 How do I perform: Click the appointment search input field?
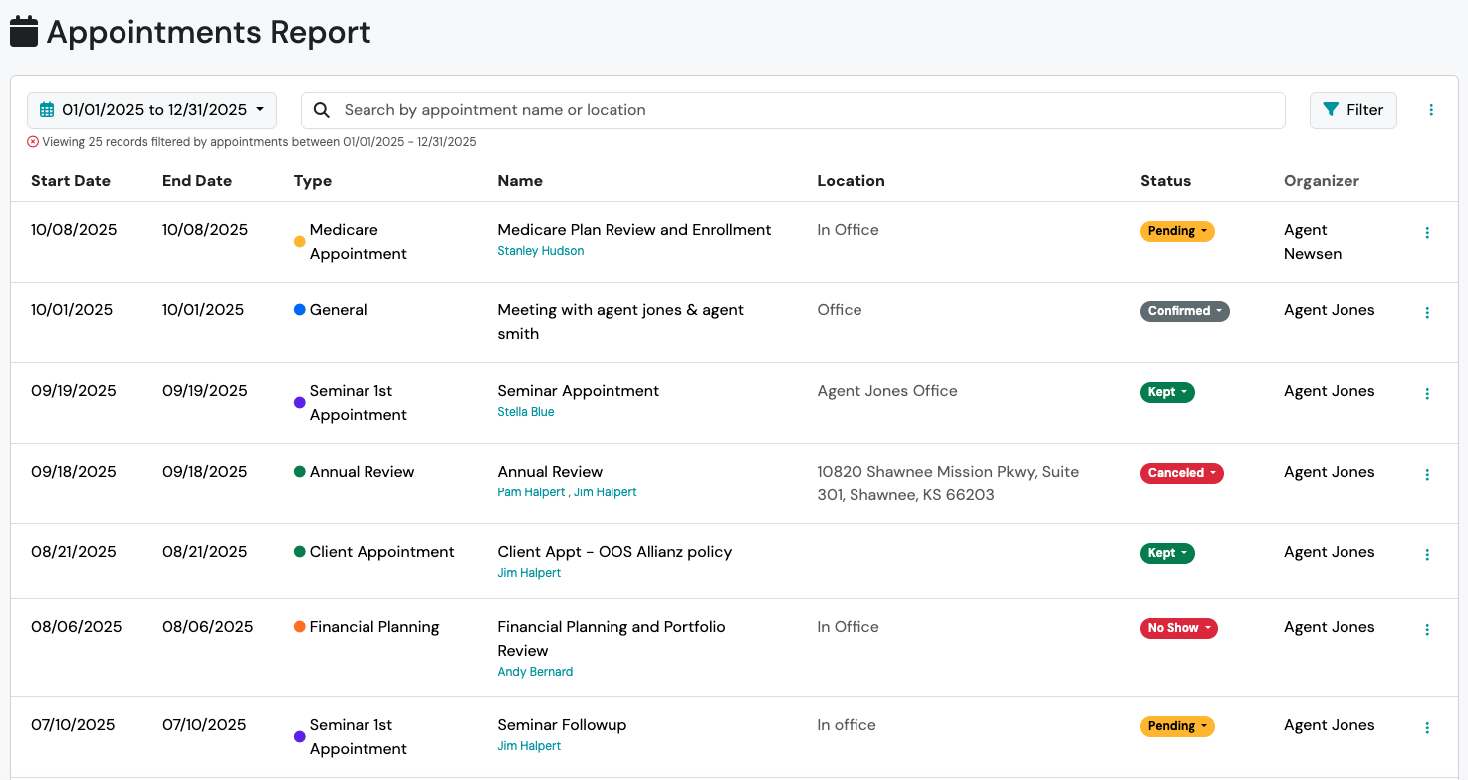793,110
